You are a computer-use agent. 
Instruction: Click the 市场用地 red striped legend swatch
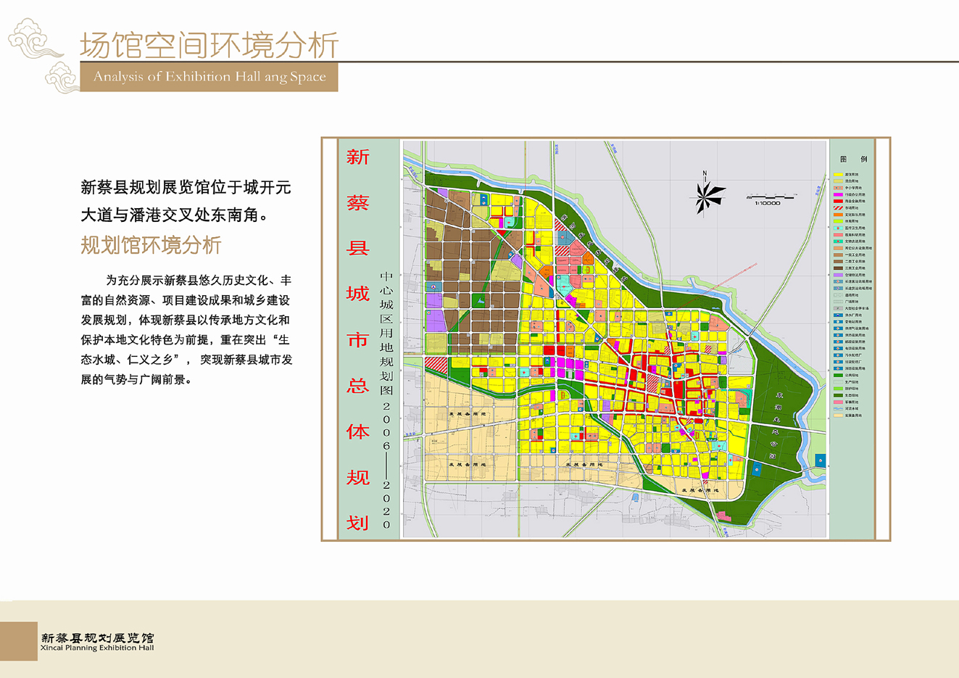[839, 208]
